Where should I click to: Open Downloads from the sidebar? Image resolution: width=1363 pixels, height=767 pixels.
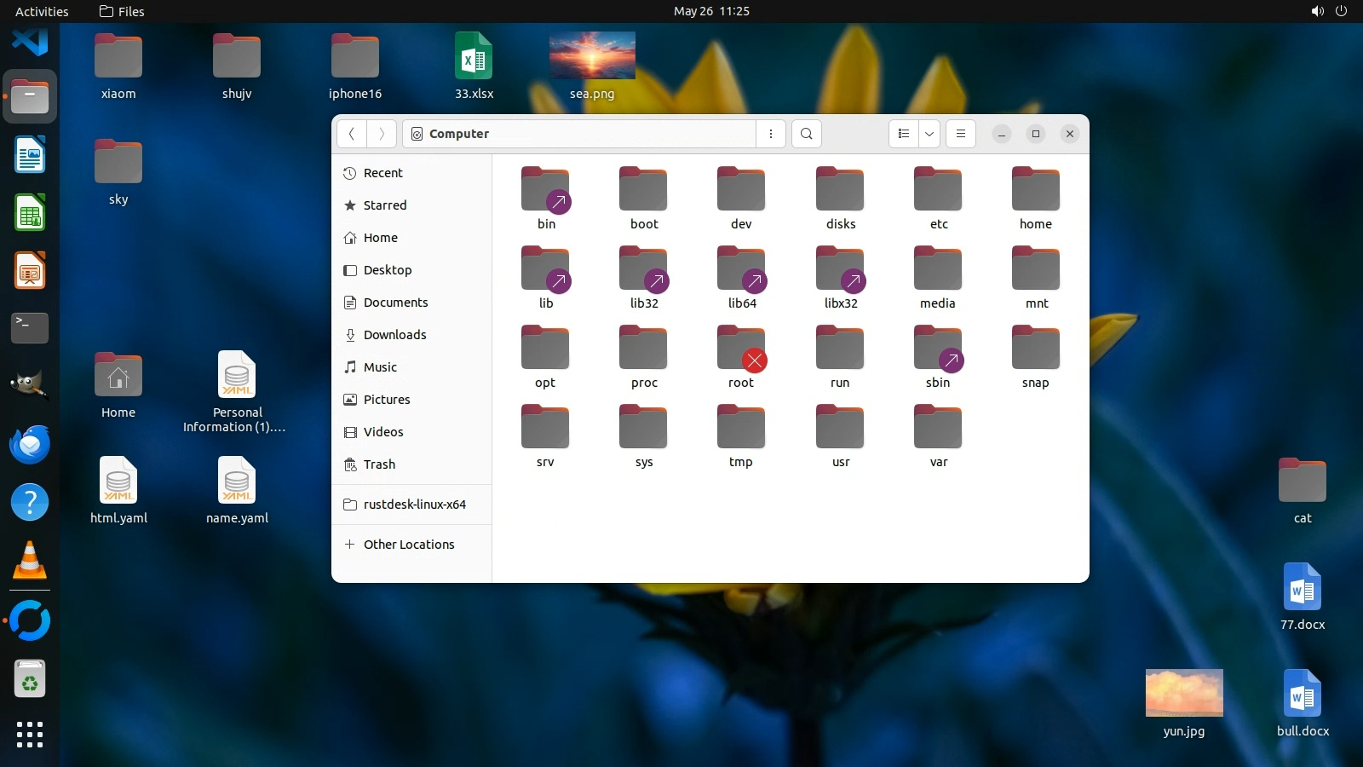tap(394, 335)
